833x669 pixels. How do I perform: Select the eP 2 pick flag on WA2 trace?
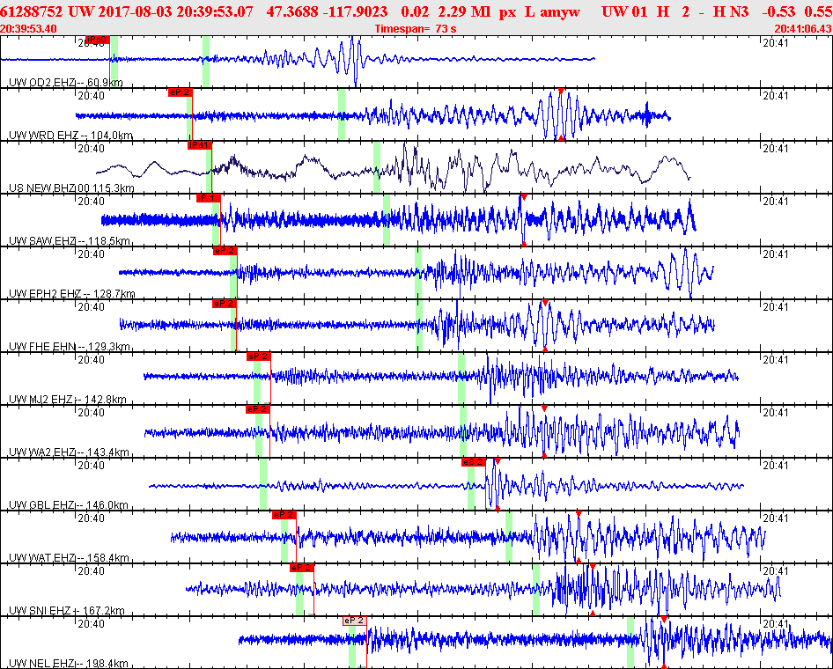[x=258, y=408]
